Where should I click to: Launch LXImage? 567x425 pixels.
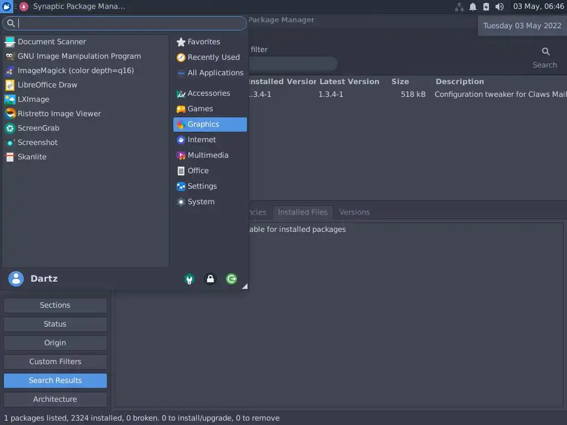click(85, 100)
